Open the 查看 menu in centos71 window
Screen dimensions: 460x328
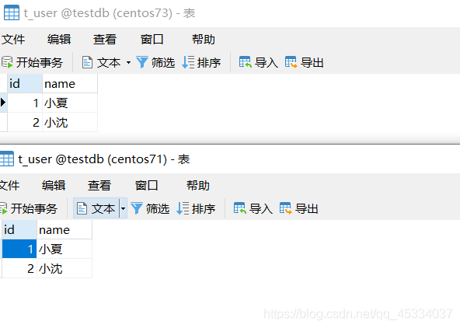point(99,186)
